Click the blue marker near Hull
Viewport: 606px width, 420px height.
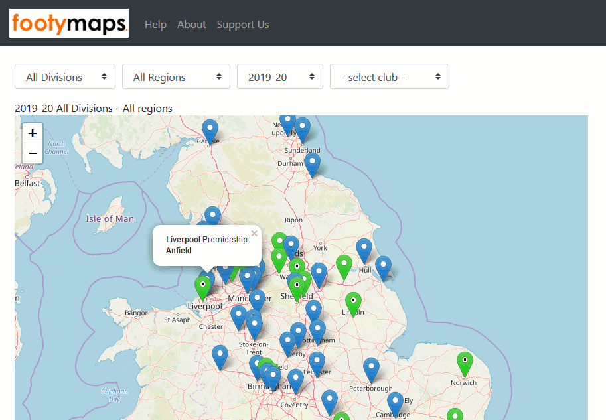pos(364,249)
